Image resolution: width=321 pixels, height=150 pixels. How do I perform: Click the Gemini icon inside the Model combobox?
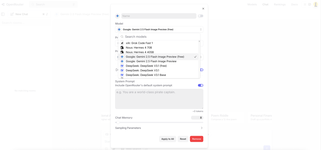click(x=119, y=29)
